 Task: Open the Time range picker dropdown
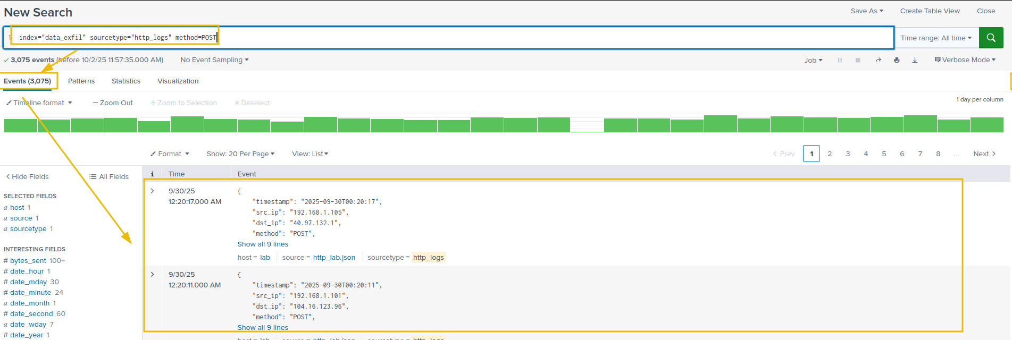point(935,38)
